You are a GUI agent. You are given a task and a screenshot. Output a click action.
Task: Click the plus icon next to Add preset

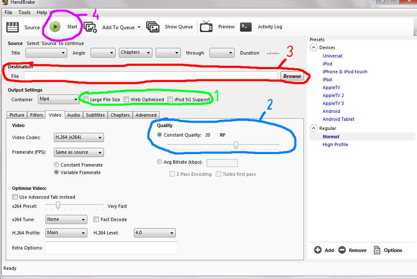click(x=318, y=250)
